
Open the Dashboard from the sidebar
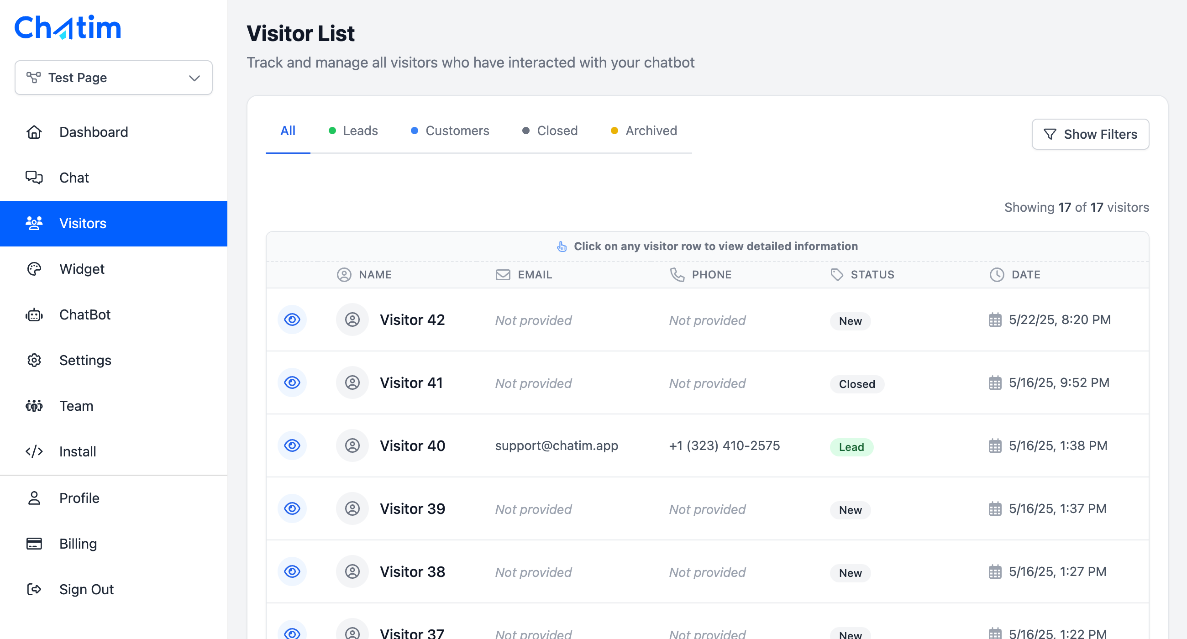(x=94, y=132)
